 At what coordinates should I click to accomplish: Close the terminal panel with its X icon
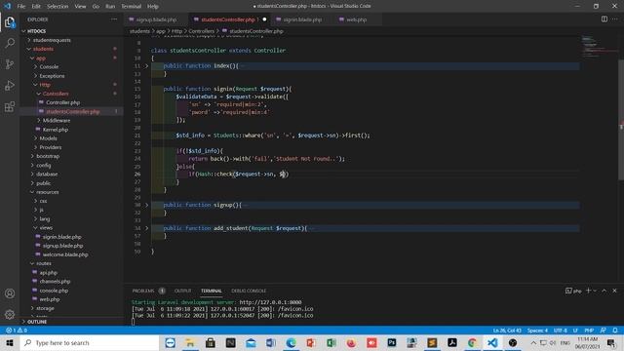614,291
